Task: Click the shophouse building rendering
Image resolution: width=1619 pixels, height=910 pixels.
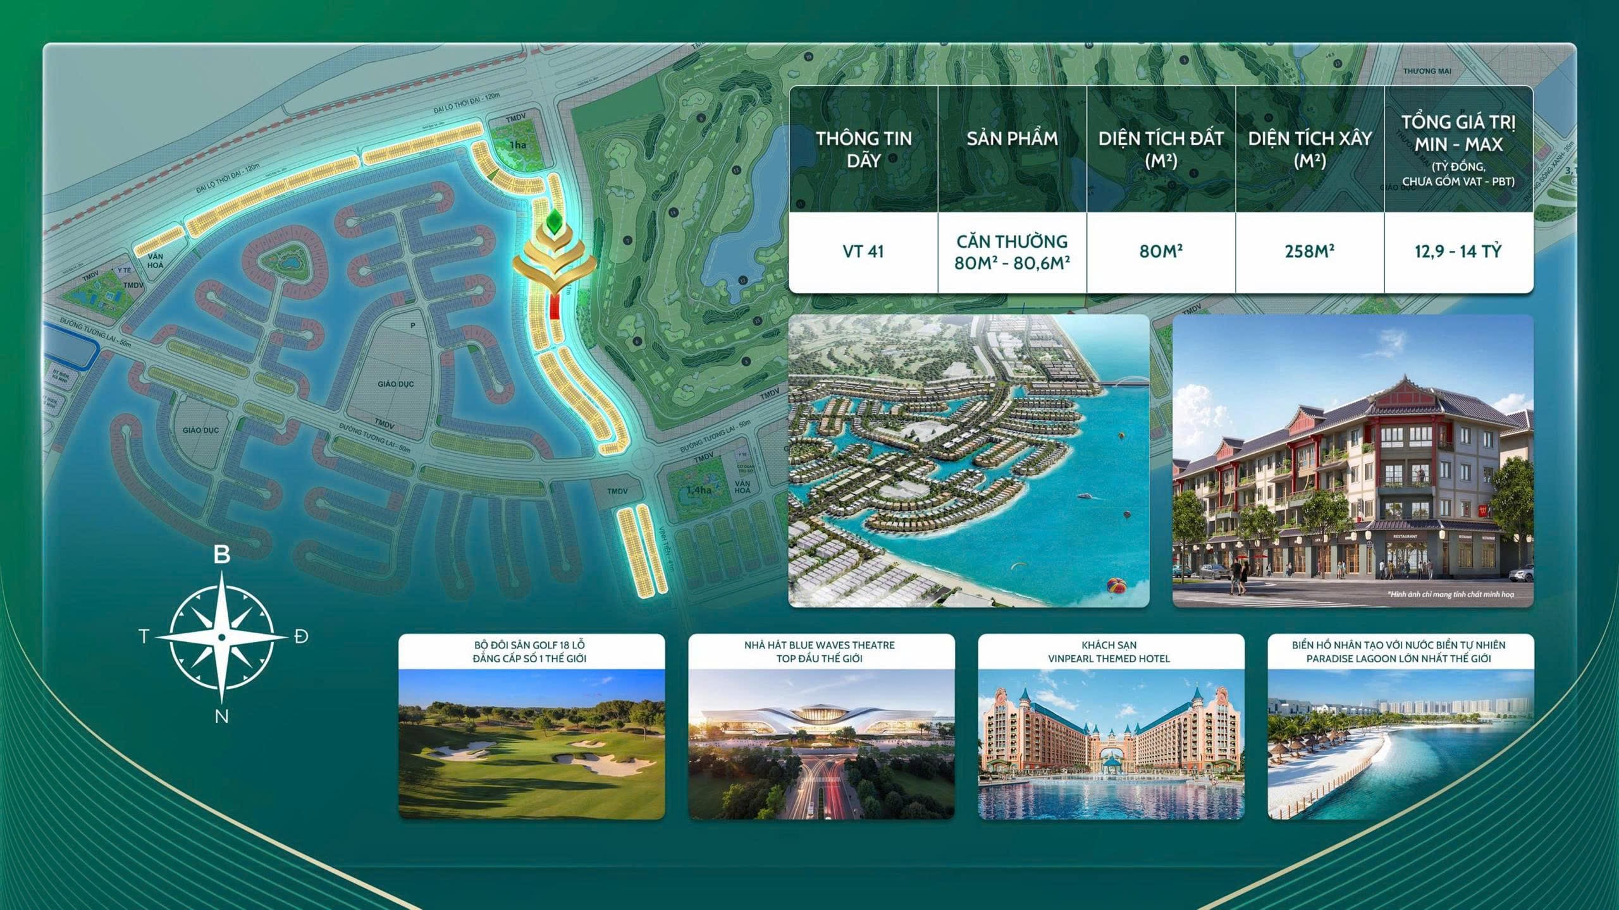Action: coord(1353,461)
